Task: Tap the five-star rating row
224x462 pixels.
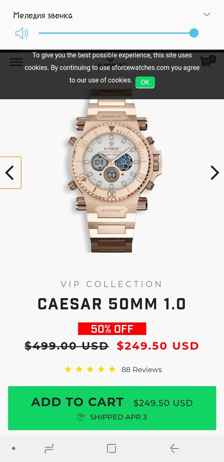Action: [x=90, y=369]
